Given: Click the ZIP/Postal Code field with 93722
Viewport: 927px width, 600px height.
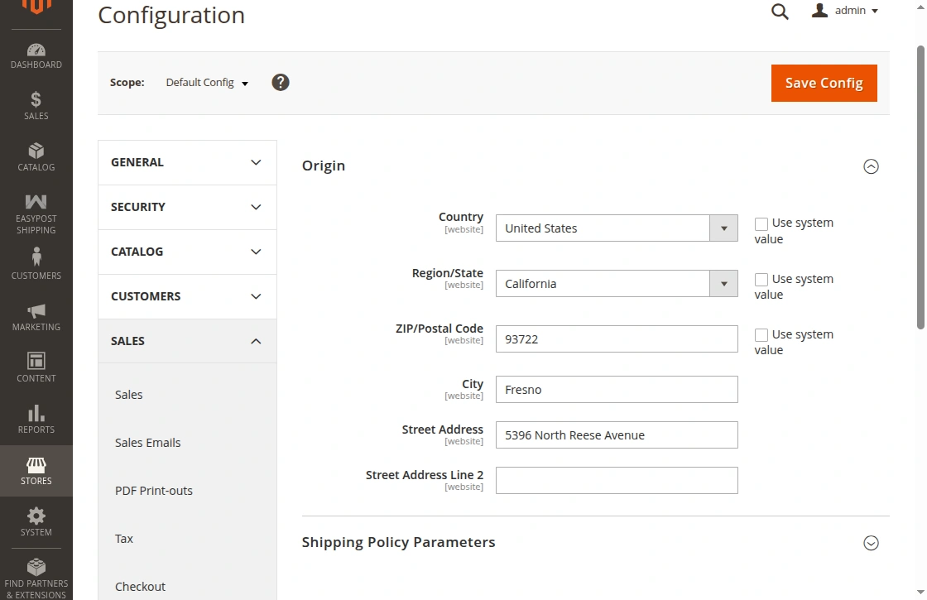Looking at the screenshot, I should tap(617, 339).
